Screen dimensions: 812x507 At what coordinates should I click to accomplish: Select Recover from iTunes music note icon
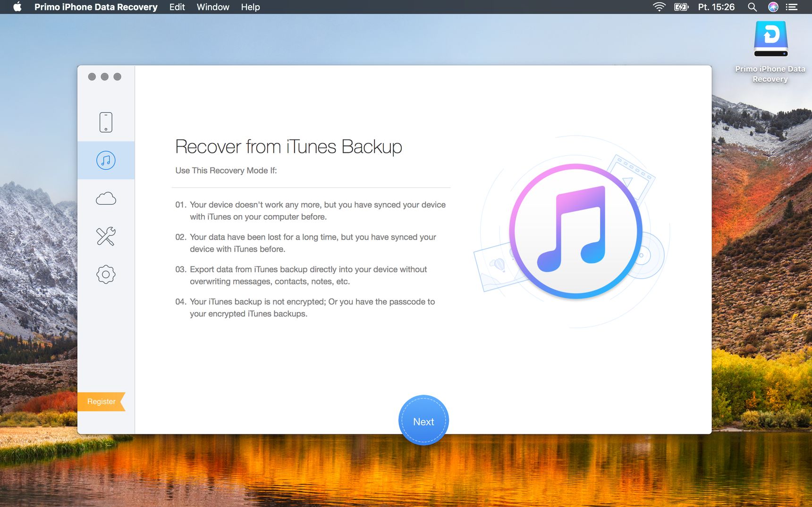click(x=106, y=160)
